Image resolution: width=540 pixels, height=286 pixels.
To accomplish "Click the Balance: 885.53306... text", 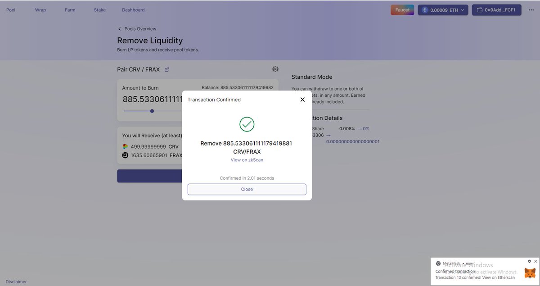I will [238, 87].
